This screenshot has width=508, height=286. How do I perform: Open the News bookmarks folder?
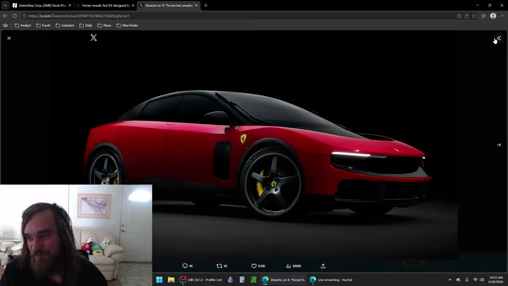[104, 25]
